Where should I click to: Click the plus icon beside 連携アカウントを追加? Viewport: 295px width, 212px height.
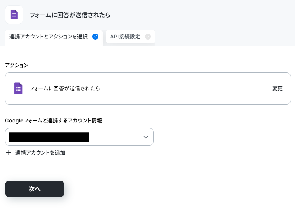click(x=9, y=152)
